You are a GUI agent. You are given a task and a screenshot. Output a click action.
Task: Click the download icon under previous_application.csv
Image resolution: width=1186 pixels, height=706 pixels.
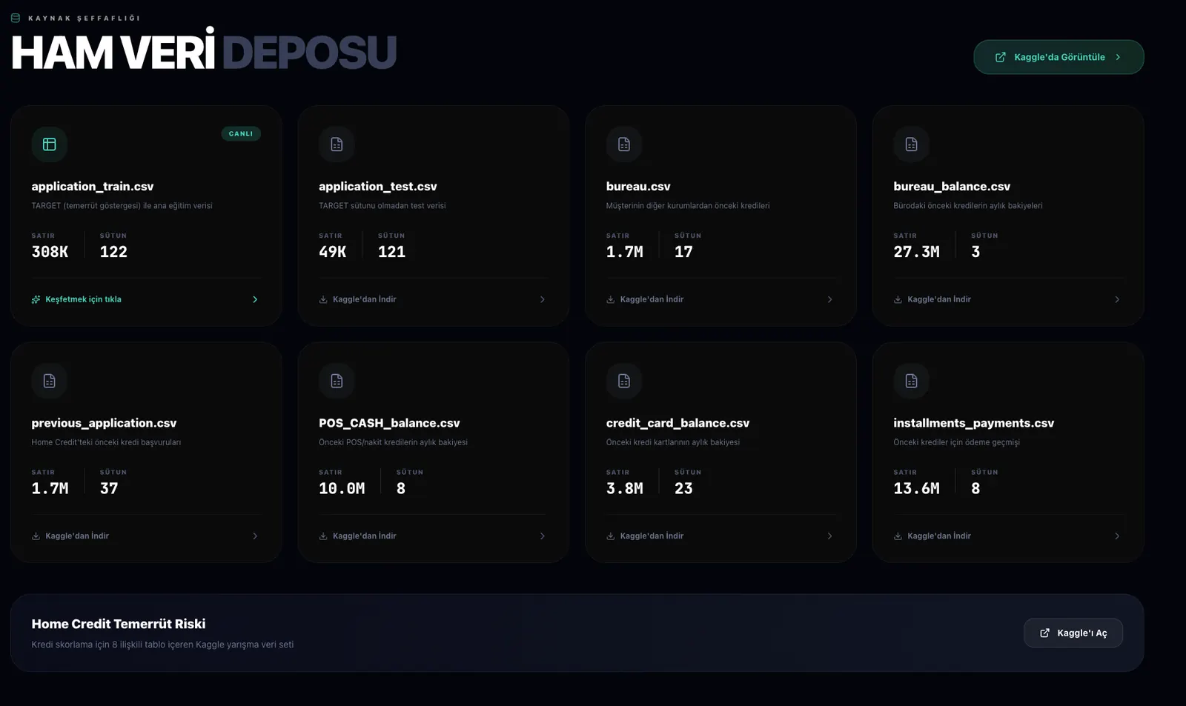(36, 535)
